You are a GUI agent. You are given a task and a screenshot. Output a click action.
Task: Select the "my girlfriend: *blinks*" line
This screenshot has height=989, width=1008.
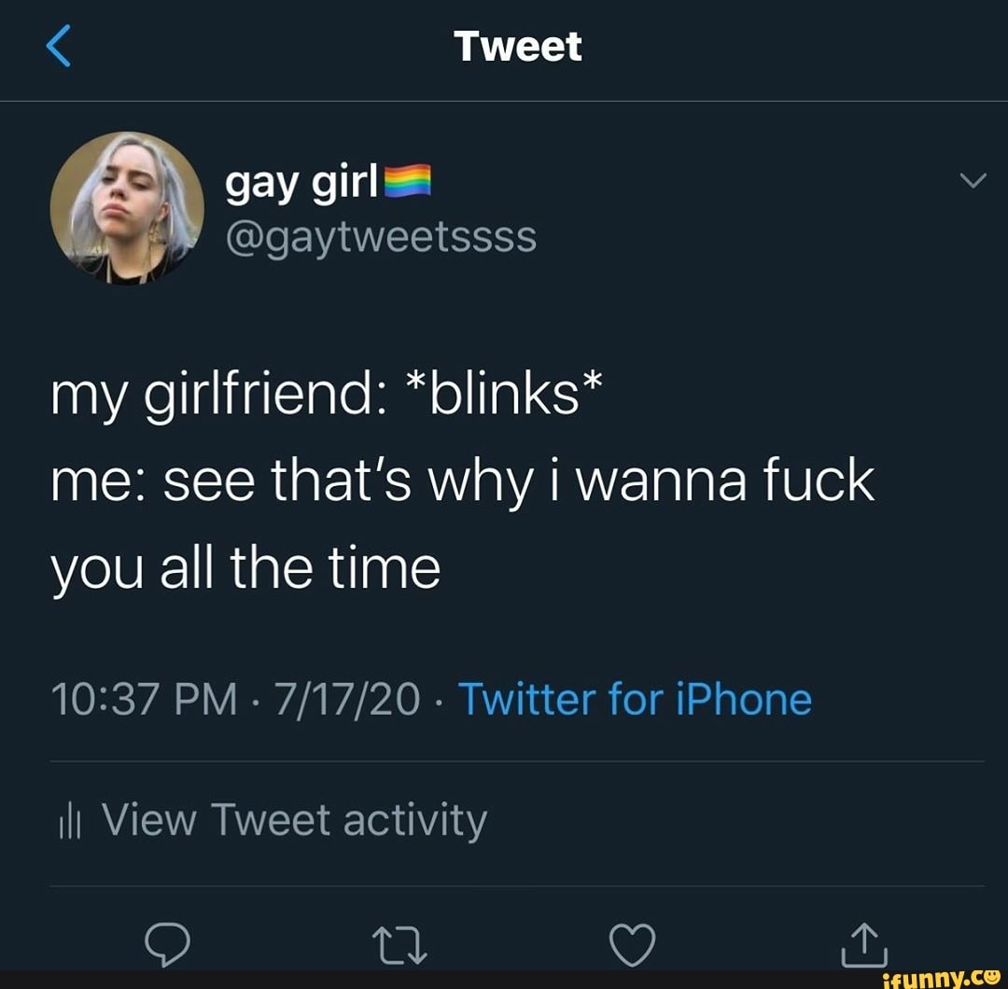tap(328, 395)
